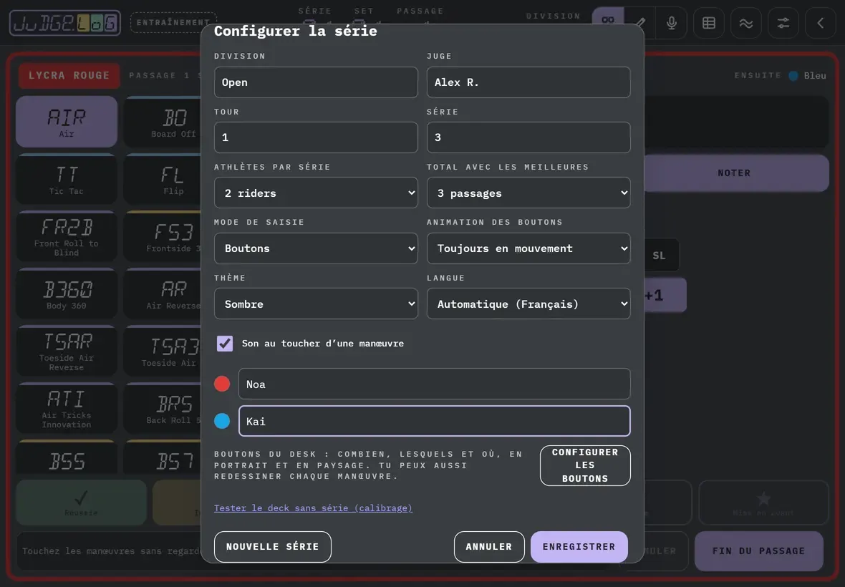Screen dimensions: 845x587
Task: Open the score table view icon
Action: pyautogui.click(x=709, y=23)
